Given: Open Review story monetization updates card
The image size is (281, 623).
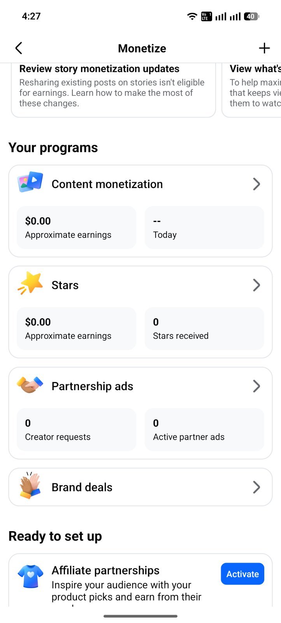Looking at the screenshot, I should pos(113,90).
